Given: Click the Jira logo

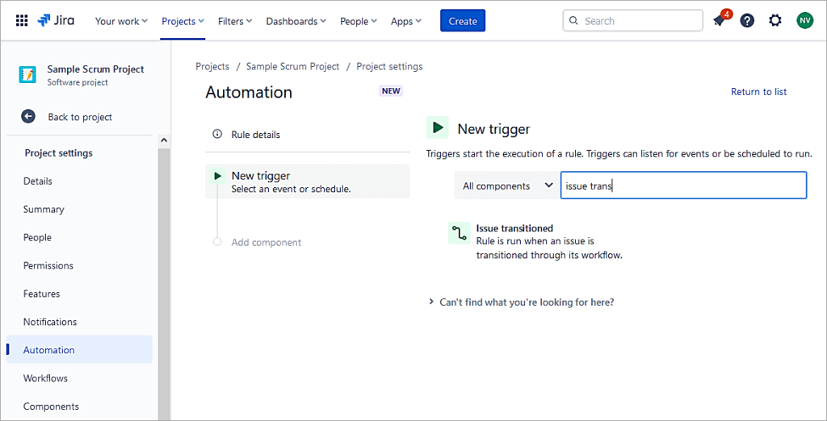Looking at the screenshot, I should pyautogui.click(x=56, y=21).
